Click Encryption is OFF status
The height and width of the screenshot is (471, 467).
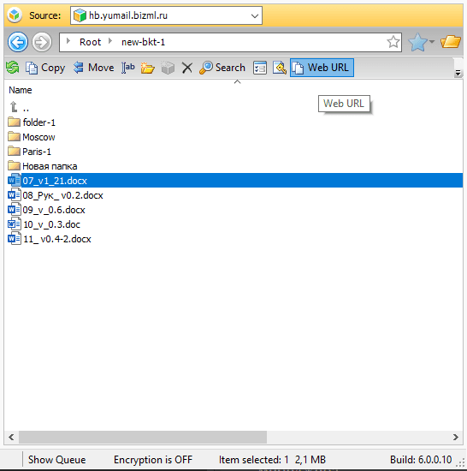click(153, 460)
